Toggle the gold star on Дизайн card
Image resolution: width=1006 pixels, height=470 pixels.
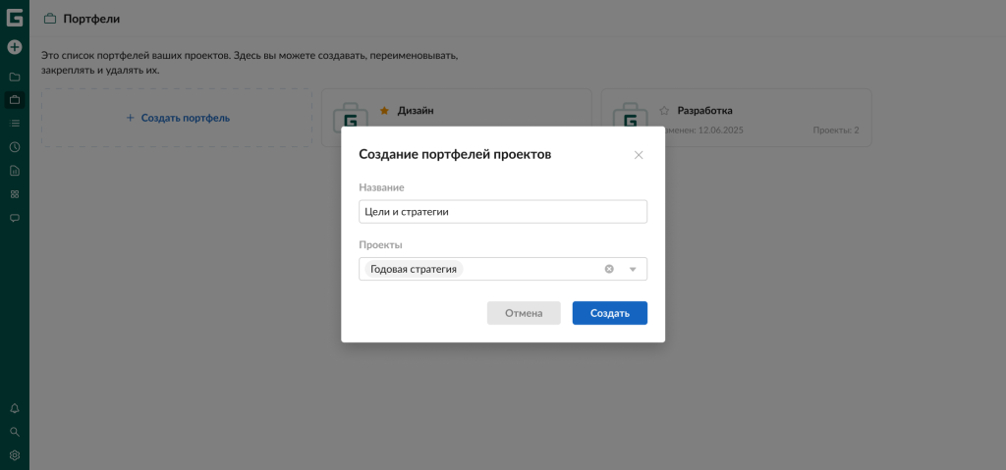(x=384, y=111)
